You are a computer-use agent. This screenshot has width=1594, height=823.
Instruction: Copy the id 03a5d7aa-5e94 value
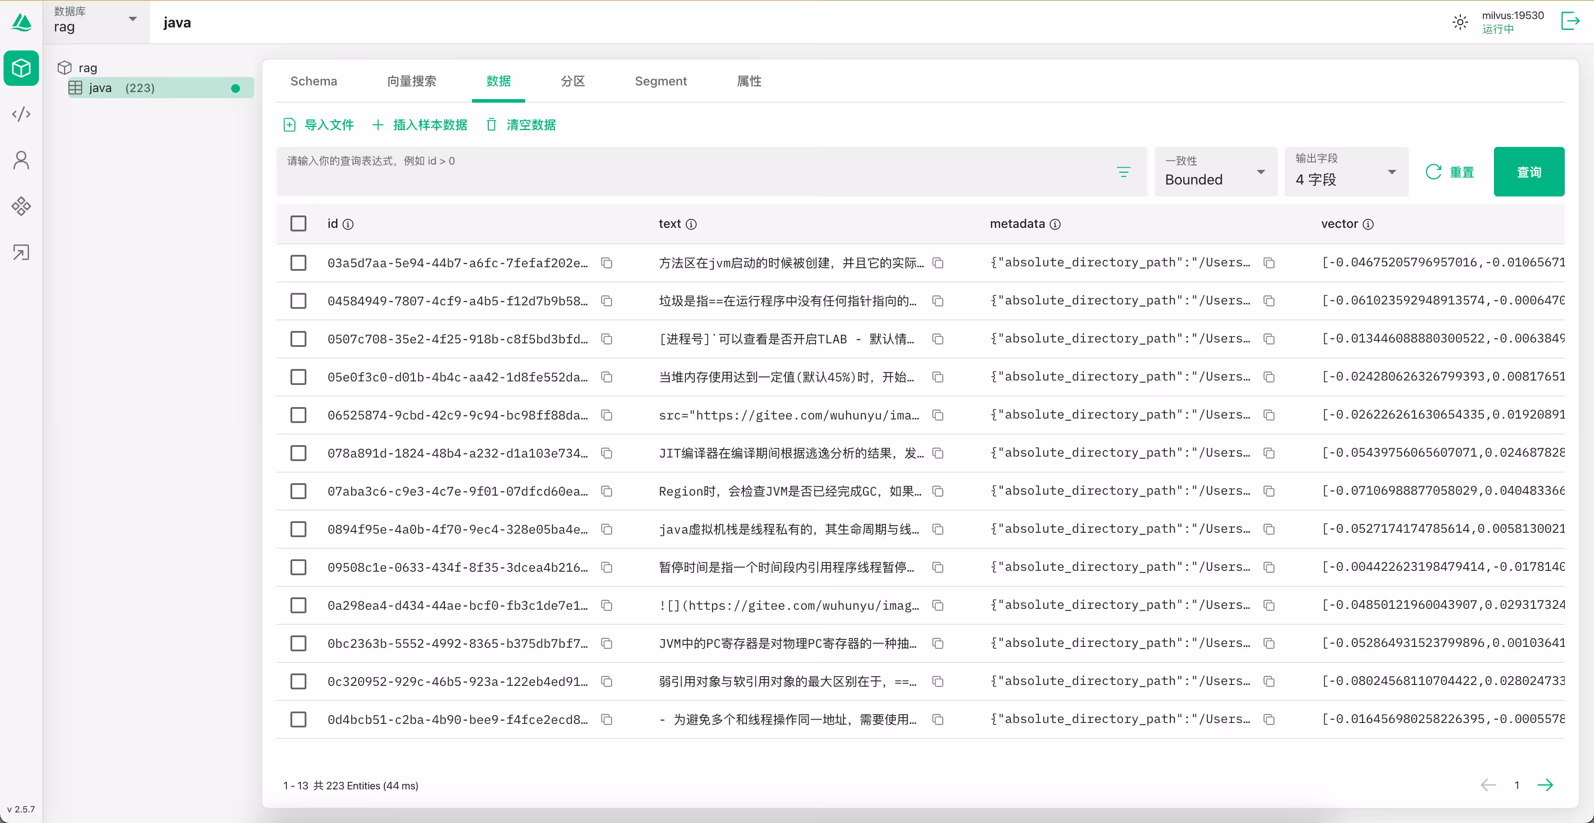click(607, 263)
